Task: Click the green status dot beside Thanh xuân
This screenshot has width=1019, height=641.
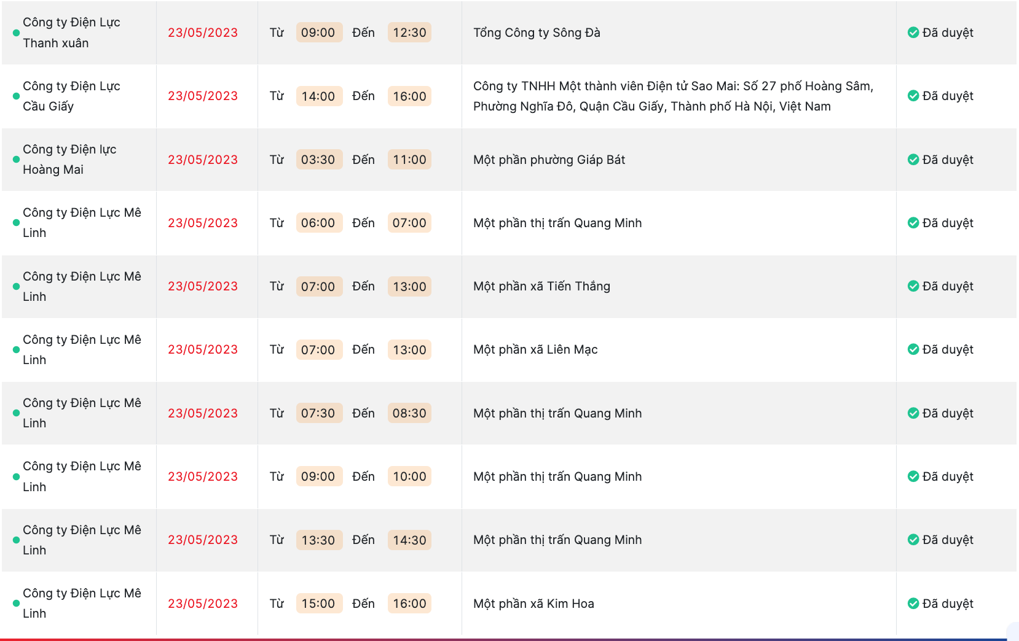Action: (x=16, y=33)
